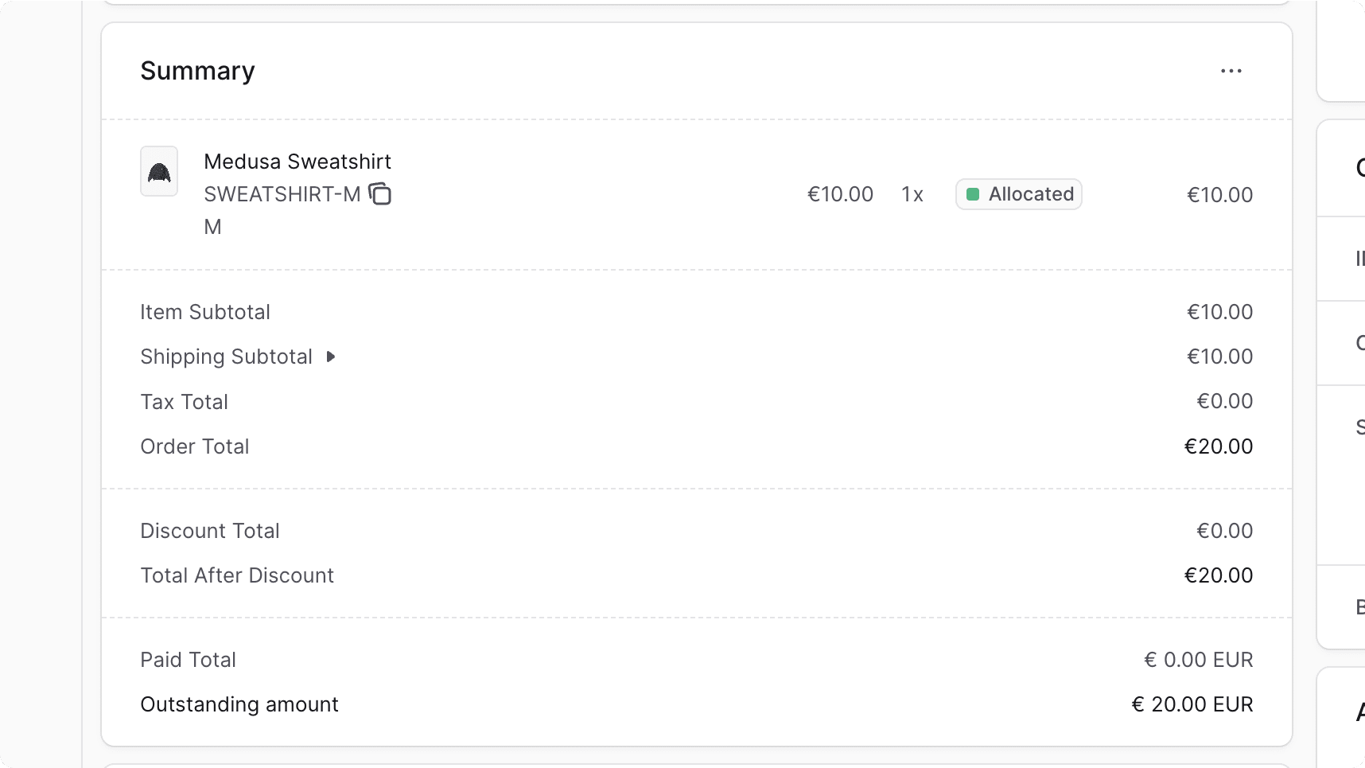Select the Order Total amount of €20.00
Viewport: 1365px width, 768px height.
tap(1218, 446)
